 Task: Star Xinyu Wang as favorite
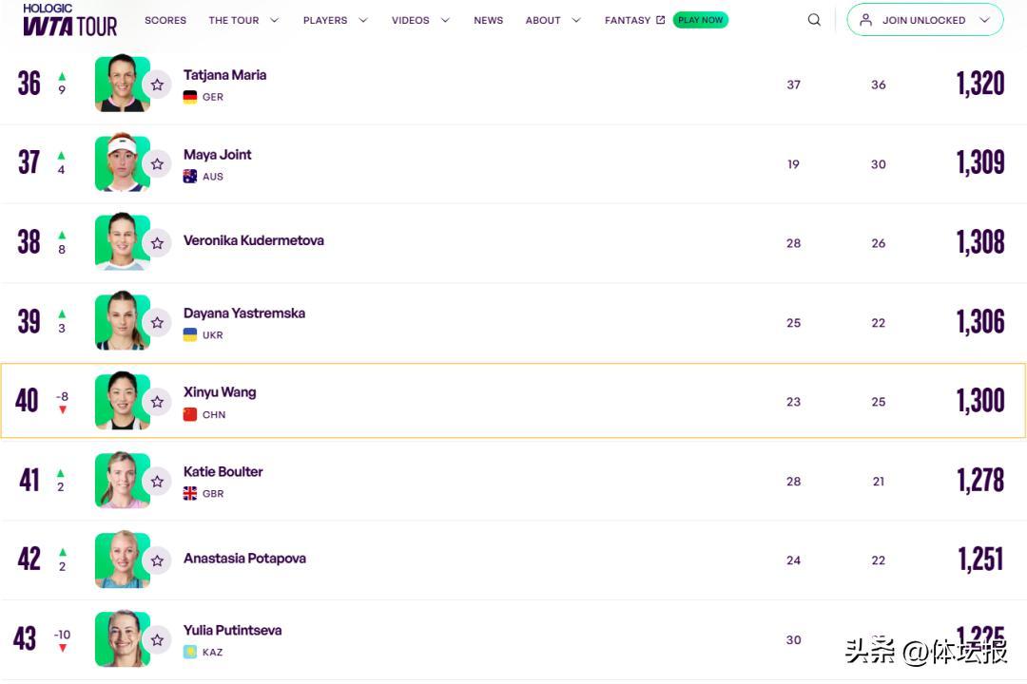point(157,402)
